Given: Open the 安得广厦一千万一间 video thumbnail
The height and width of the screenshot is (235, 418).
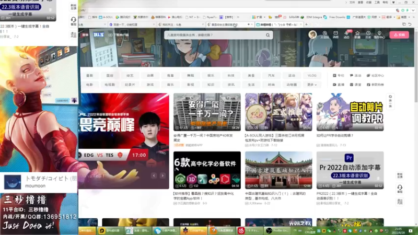Looking at the screenshot, I should tap(207, 112).
